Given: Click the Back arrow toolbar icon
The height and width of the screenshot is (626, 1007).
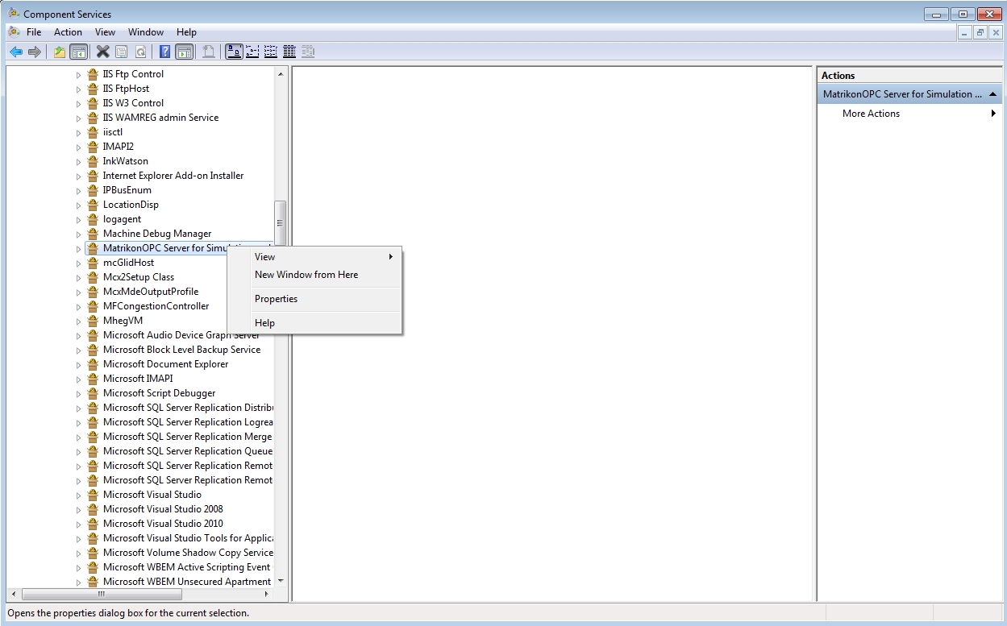Looking at the screenshot, I should tap(16, 52).
